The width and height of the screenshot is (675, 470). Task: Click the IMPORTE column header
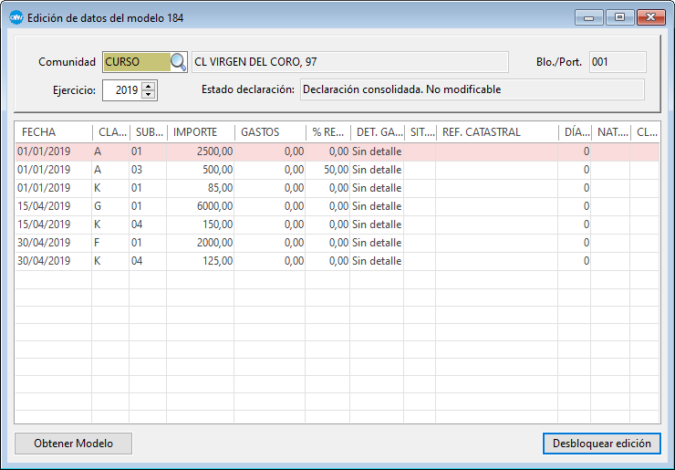click(200, 132)
